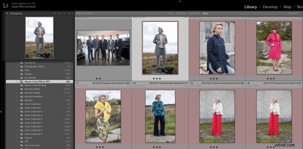Select the navy jacket woman thumbnail
Screen dimensions: 303x149
[x=217, y=48]
